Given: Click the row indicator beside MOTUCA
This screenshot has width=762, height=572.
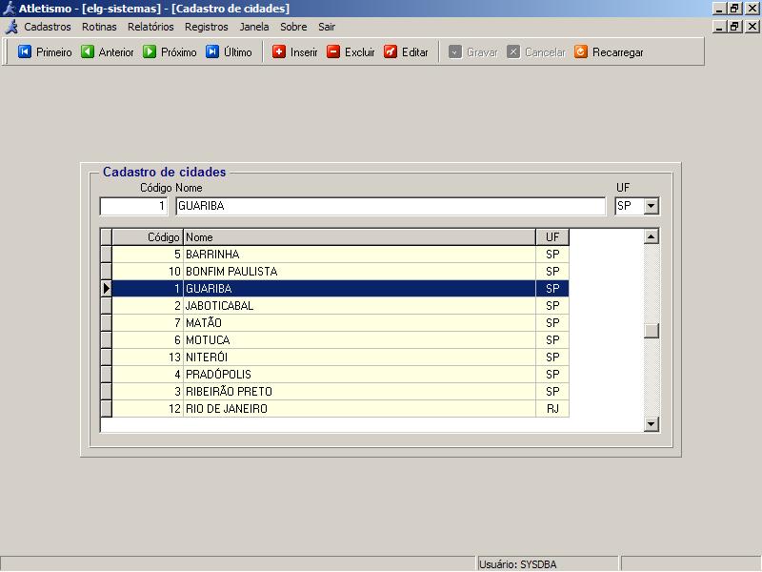Looking at the screenshot, I should click(x=106, y=340).
